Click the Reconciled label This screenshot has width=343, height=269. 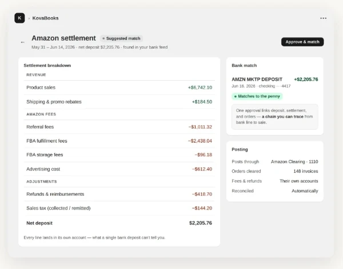click(x=242, y=191)
